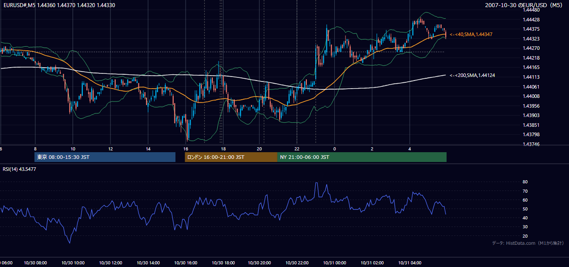
Task: Click the データ: HistData.com data source credit
Action: tap(528, 243)
